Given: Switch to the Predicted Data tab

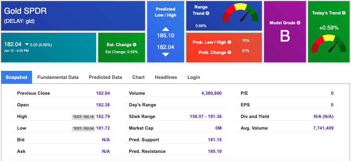Looking at the screenshot, I should (105, 77).
